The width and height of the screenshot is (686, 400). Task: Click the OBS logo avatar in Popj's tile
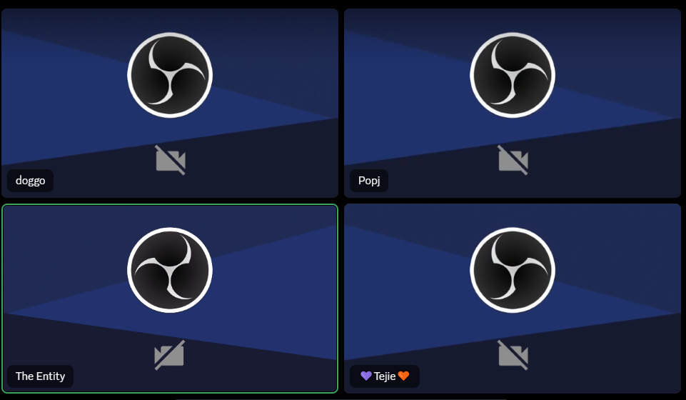[x=513, y=75]
